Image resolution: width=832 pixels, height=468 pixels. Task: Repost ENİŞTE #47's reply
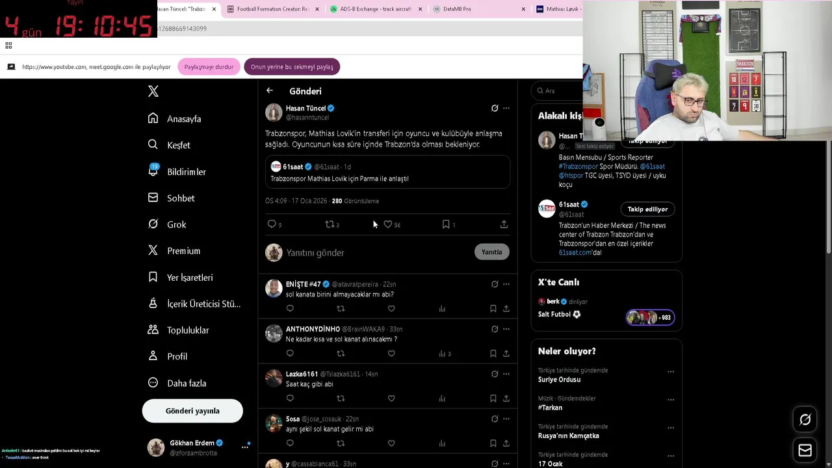point(341,309)
